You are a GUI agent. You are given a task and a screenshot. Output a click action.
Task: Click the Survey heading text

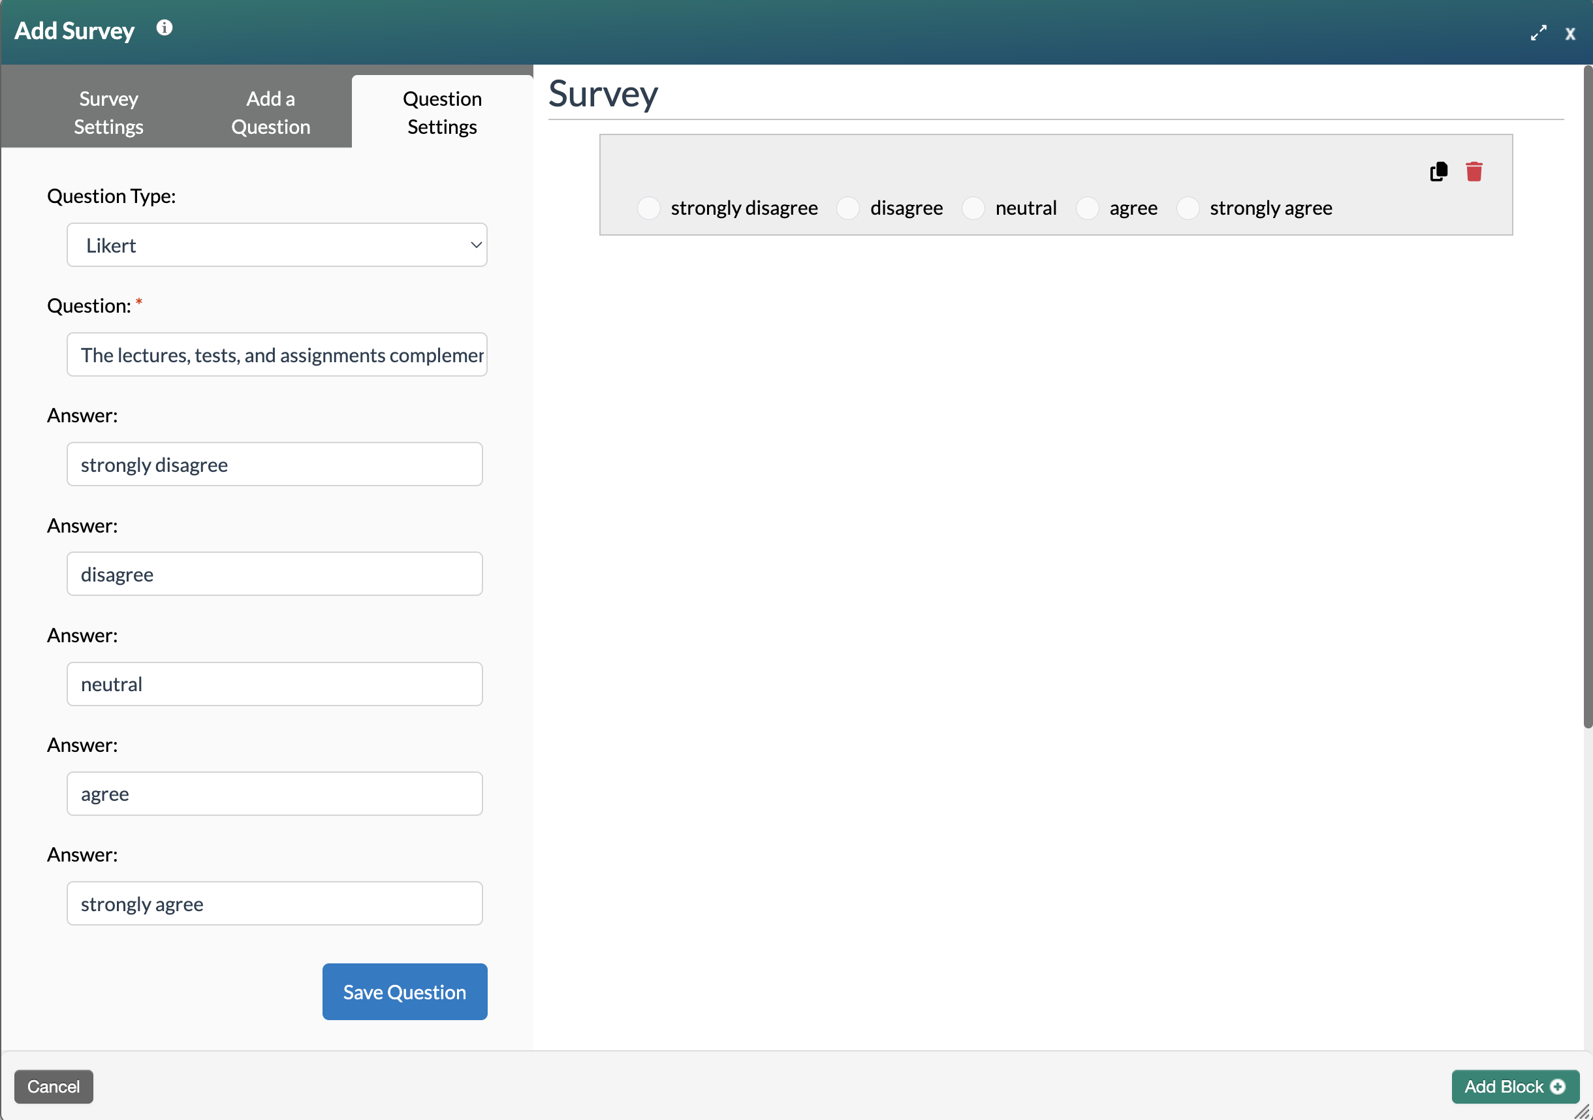point(603,93)
